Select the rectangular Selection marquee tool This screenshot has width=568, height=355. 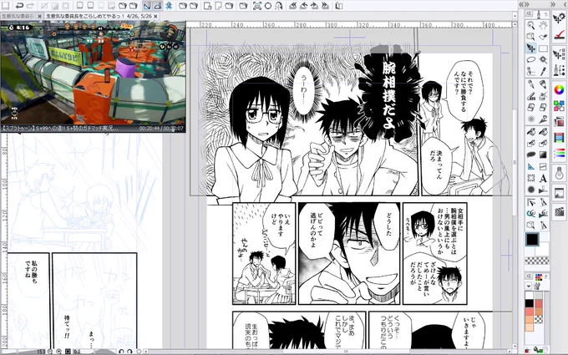(x=543, y=48)
